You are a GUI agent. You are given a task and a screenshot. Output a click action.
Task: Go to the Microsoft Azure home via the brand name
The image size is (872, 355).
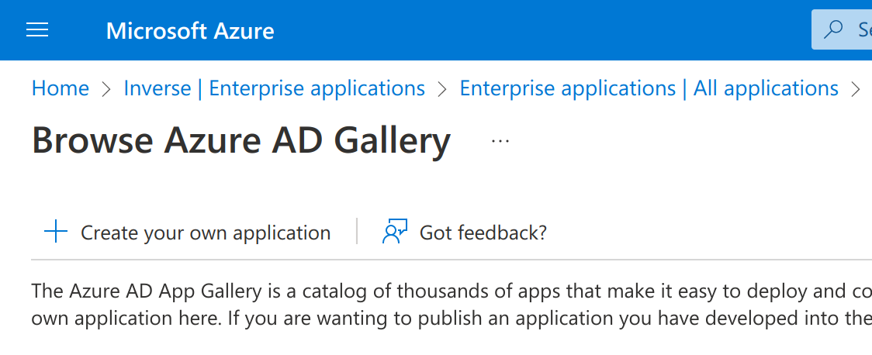(190, 31)
